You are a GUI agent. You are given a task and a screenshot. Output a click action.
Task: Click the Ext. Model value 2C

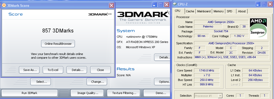[231, 53]
